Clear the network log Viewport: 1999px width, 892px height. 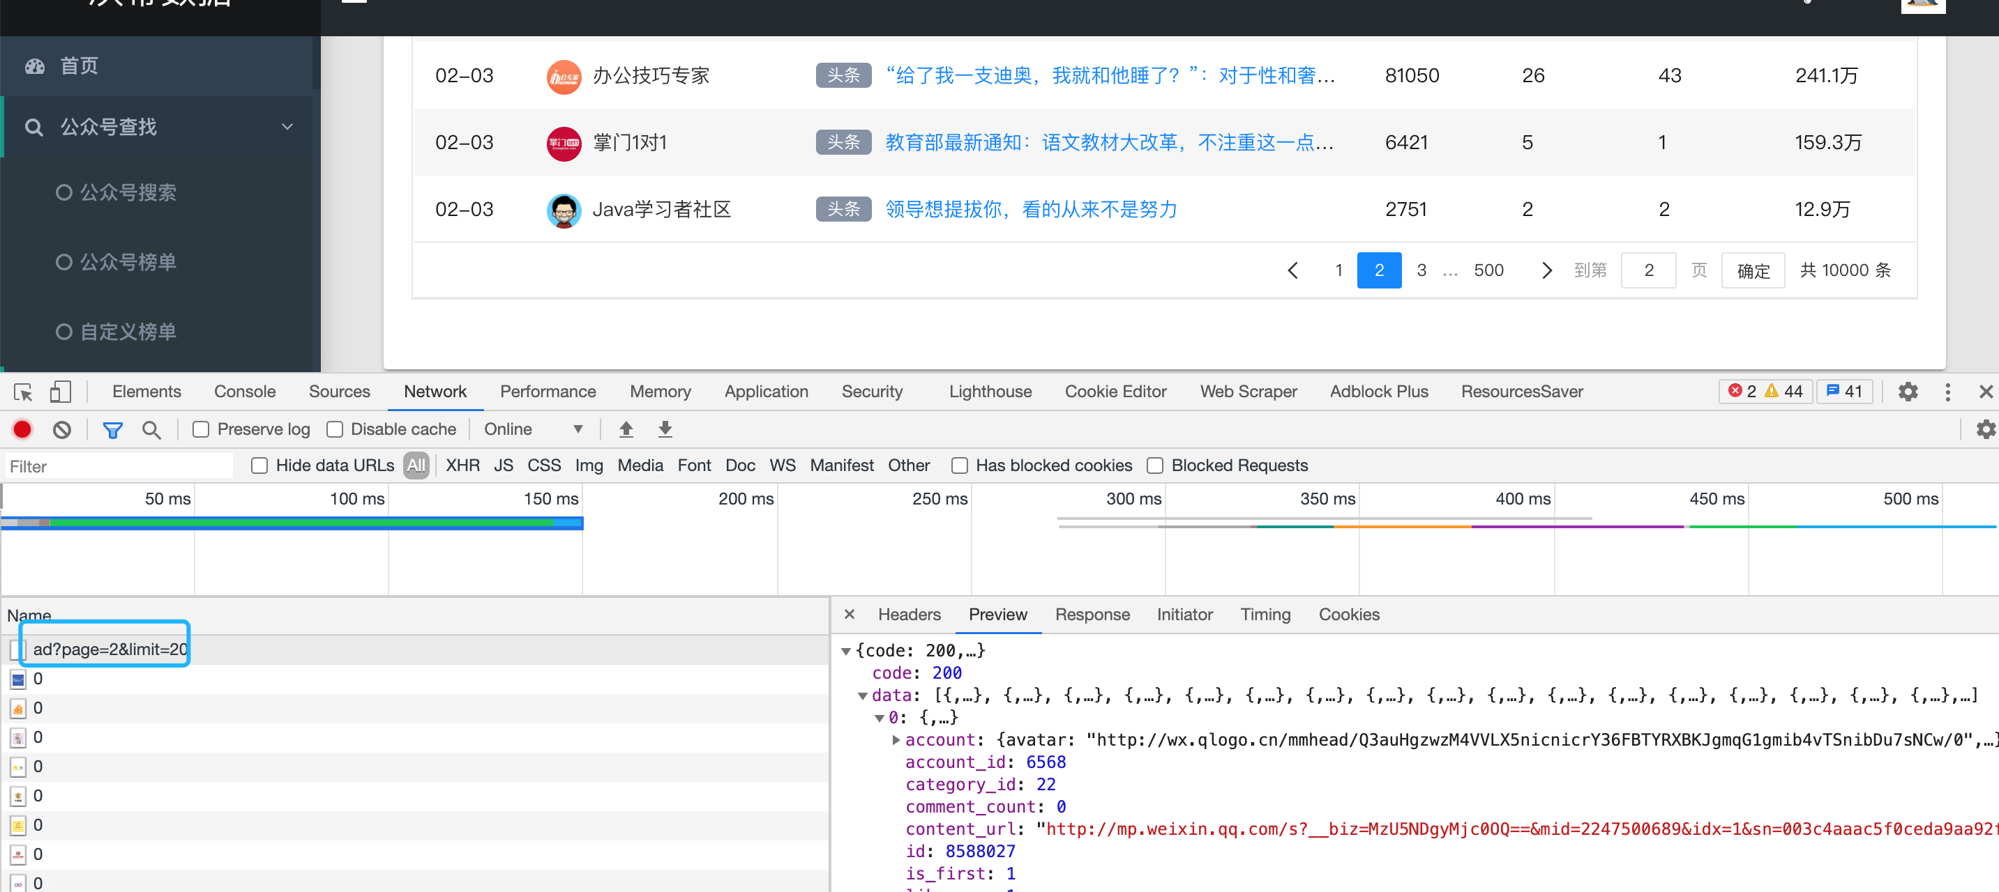62,429
